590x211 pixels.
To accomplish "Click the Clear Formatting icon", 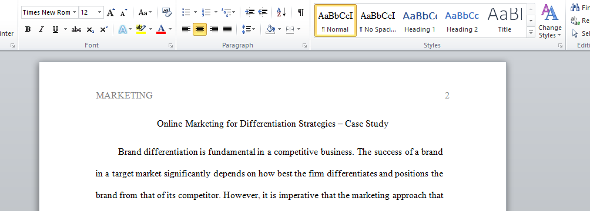I will (x=167, y=12).
